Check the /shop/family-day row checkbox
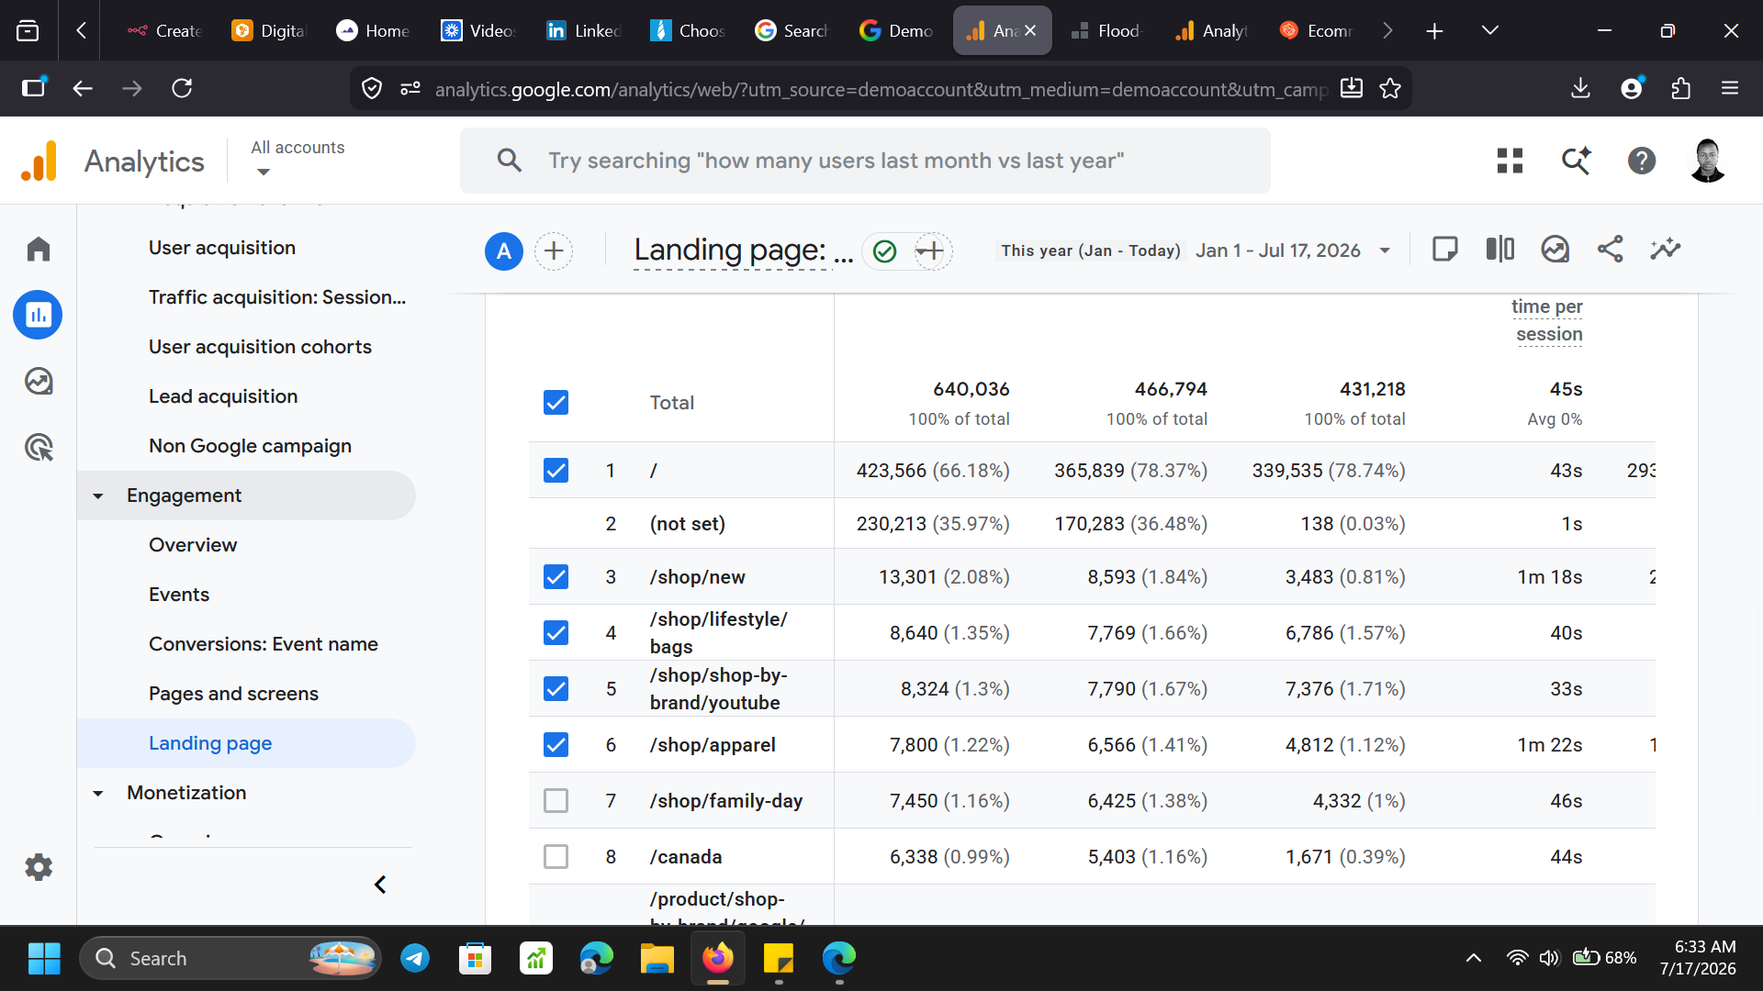The height and width of the screenshot is (991, 1763). click(556, 800)
